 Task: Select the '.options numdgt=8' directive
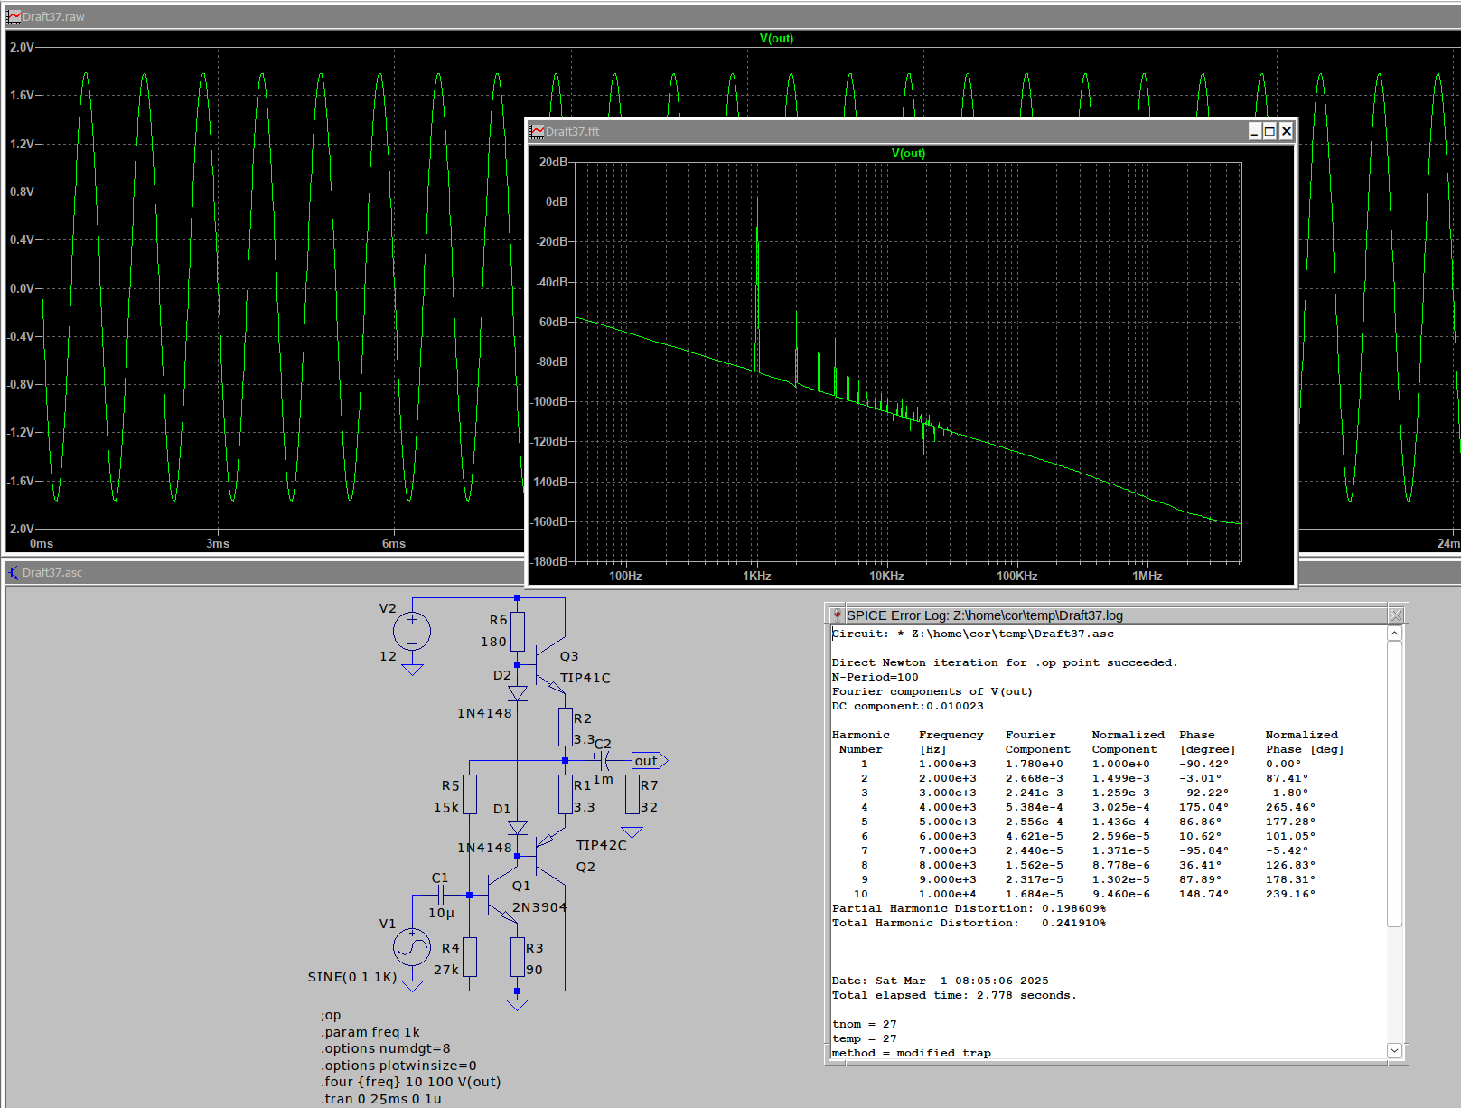click(385, 1048)
